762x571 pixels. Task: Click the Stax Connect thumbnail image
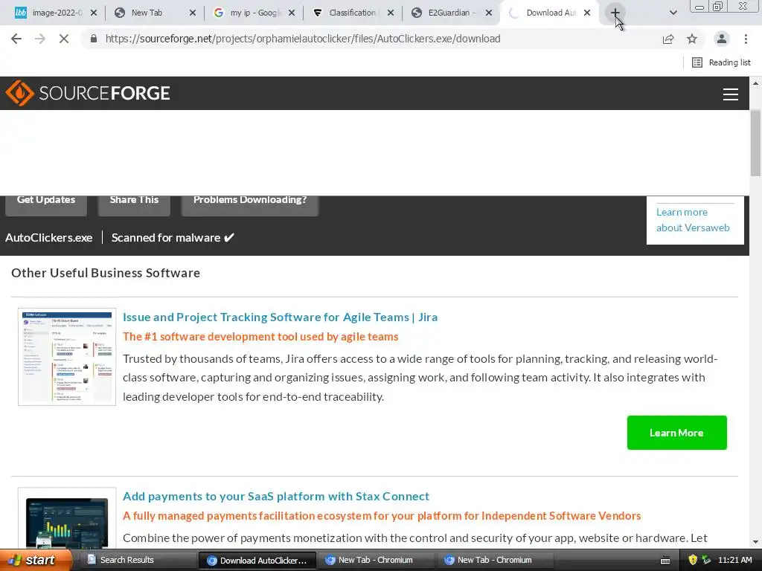67,518
